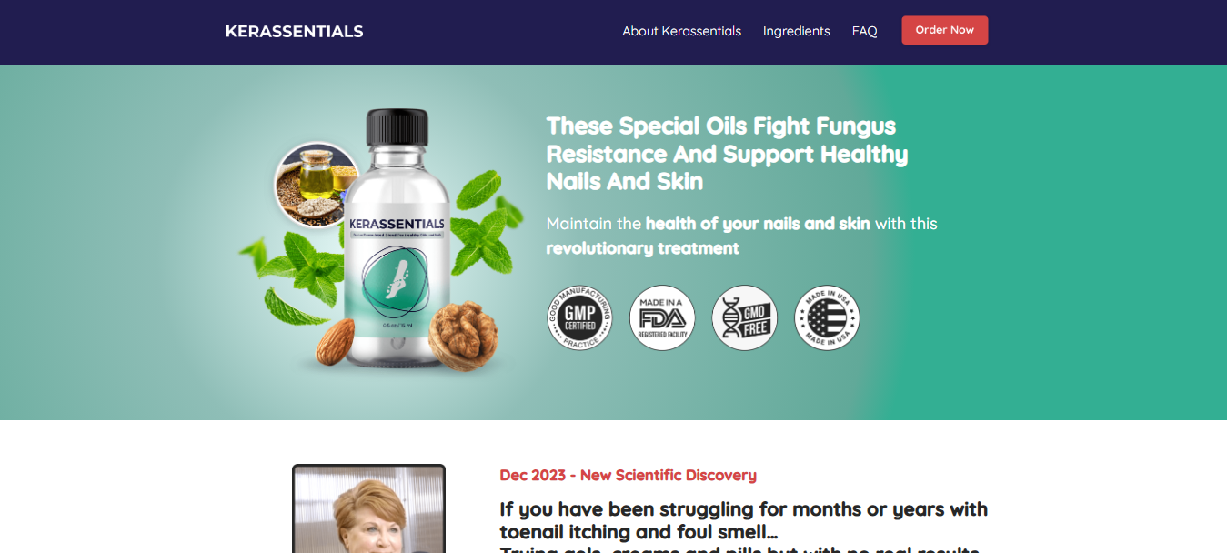
Task: Click the almond image near the bottle
Action: point(335,339)
